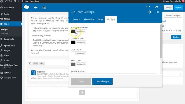Click Select Color for Digit Color
185x104 pixels.
(81, 53)
